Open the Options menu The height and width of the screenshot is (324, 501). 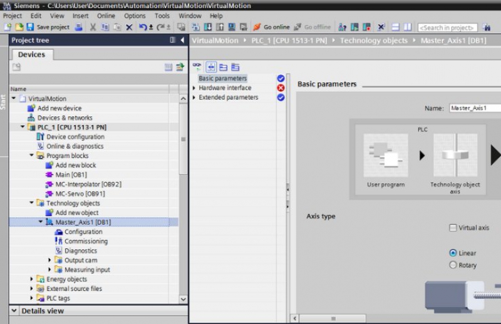pyautogui.click(x=135, y=16)
